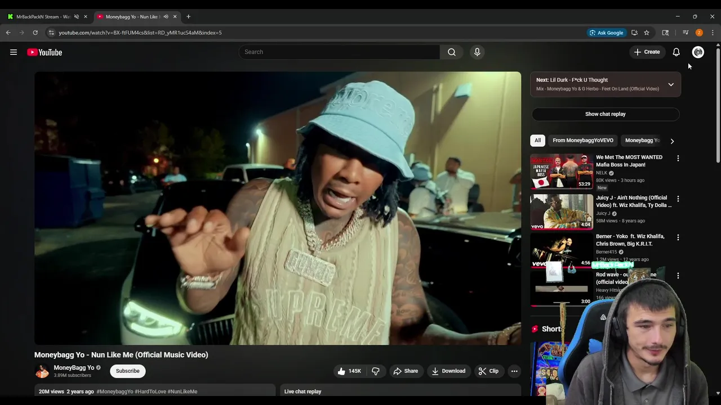Go to the YouTube home logo
The height and width of the screenshot is (405, 721).
pos(44,52)
